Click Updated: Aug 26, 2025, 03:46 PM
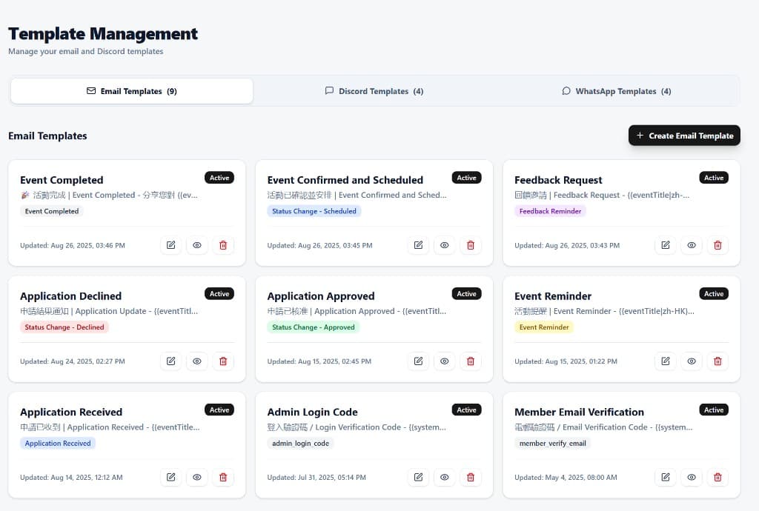The image size is (759, 511). [73, 245]
